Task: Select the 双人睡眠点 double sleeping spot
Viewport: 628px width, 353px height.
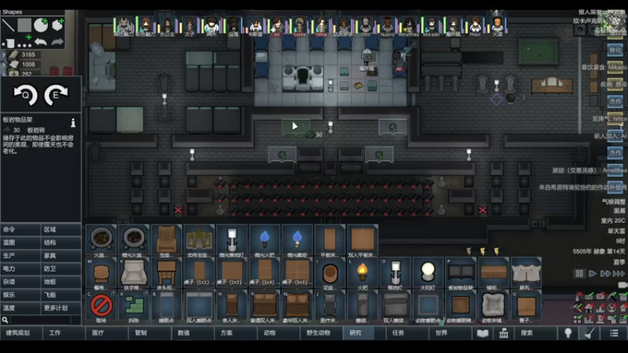Action: [199, 307]
